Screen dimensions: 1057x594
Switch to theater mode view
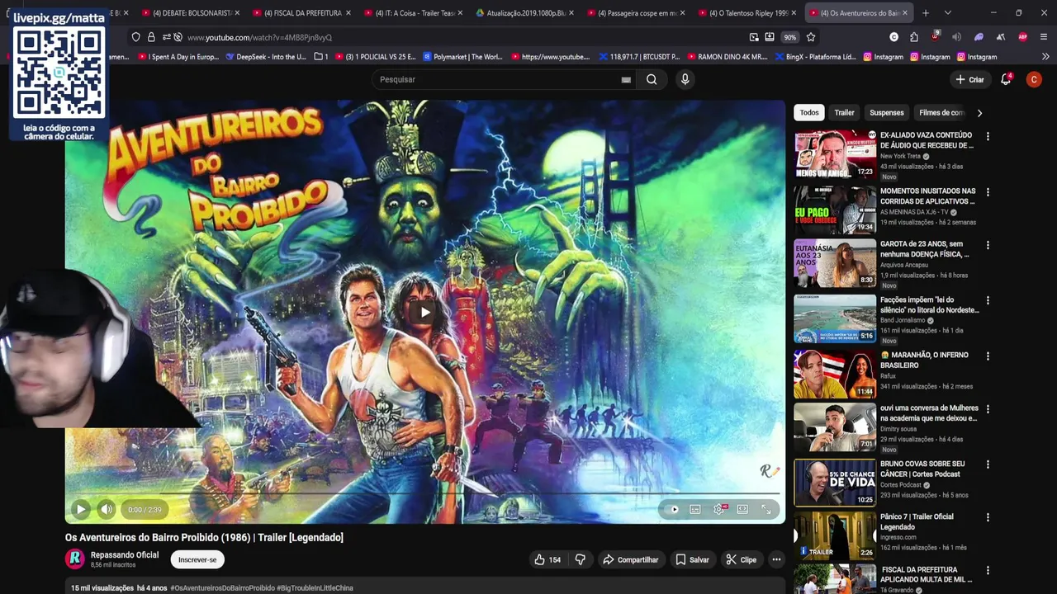pyautogui.click(x=742, y=510)
